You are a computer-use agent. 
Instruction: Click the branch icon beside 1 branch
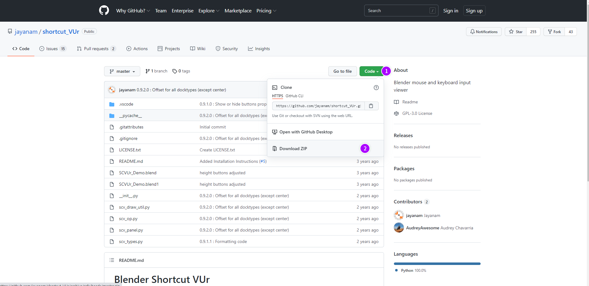[x=148, y=71]
